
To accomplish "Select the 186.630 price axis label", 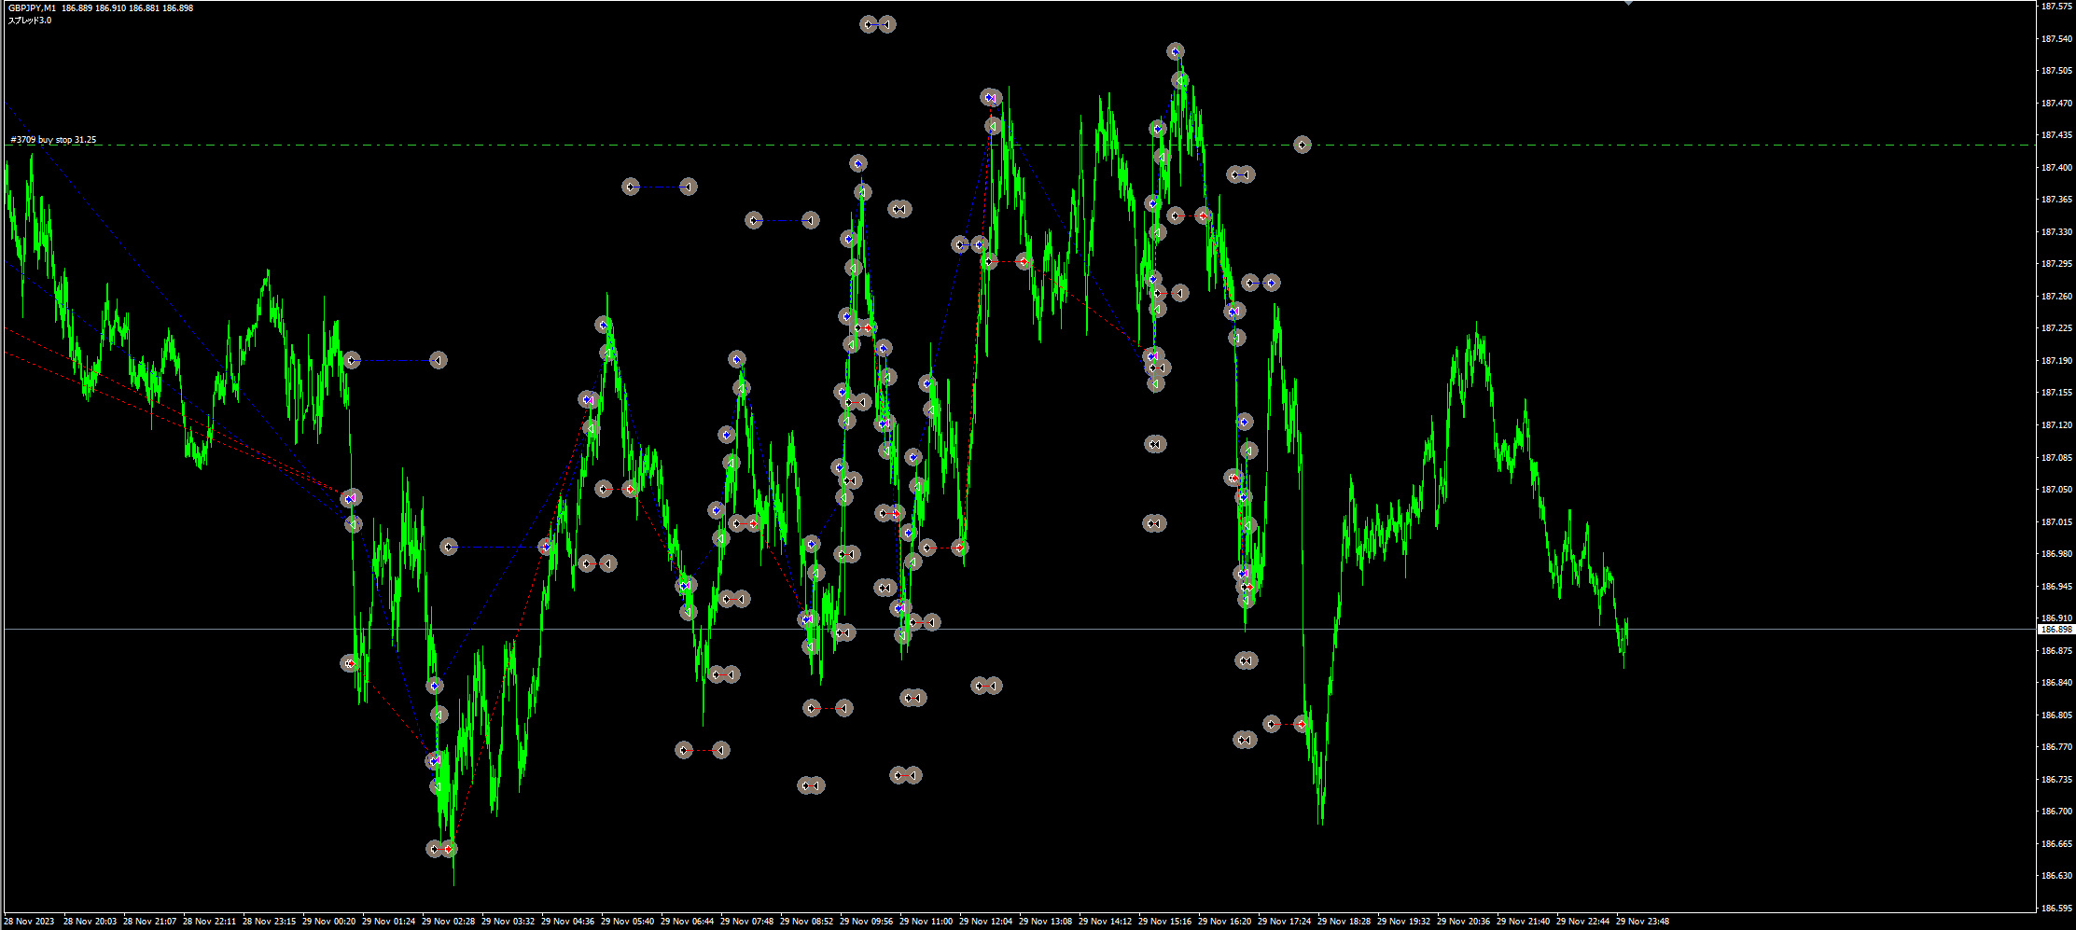I will 2055,876.
